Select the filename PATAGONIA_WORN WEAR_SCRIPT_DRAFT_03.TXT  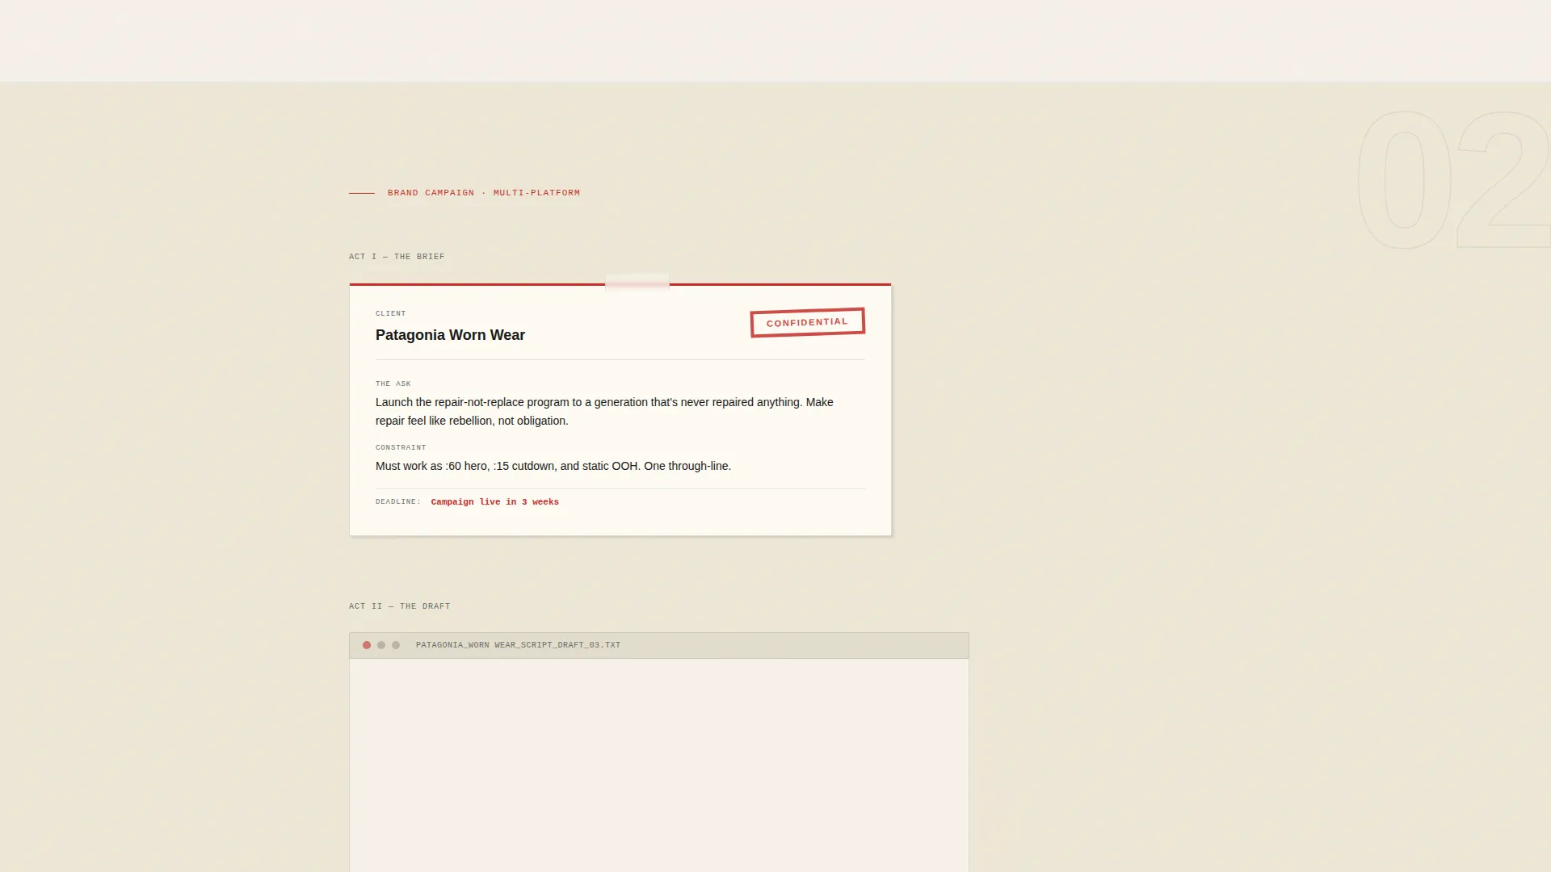coord(518,645)
